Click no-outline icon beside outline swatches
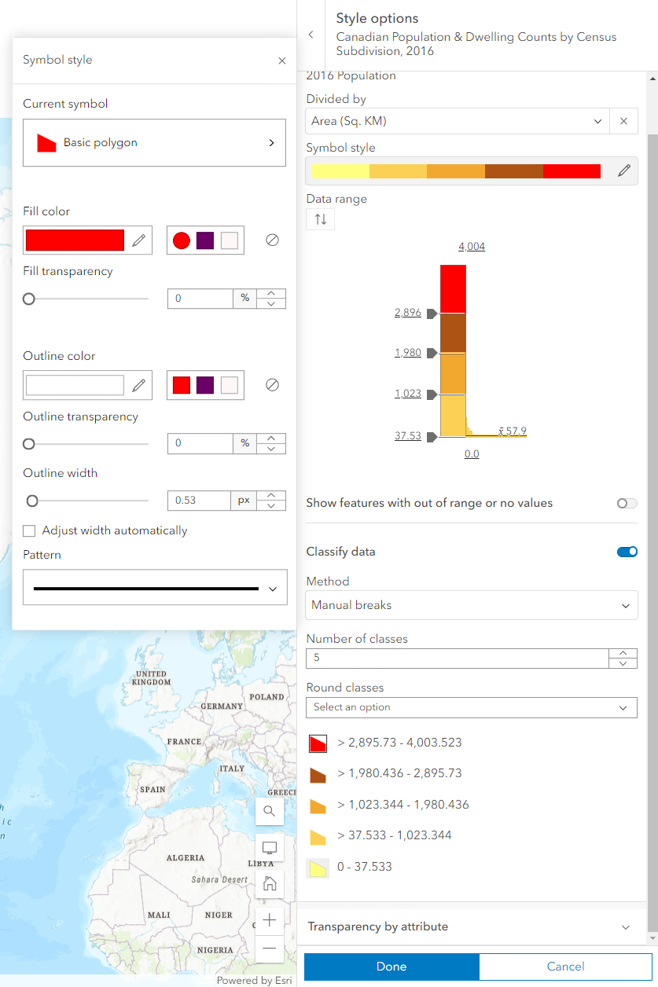Viewport: 658px width, 987px height. click(x=272, y=385)
